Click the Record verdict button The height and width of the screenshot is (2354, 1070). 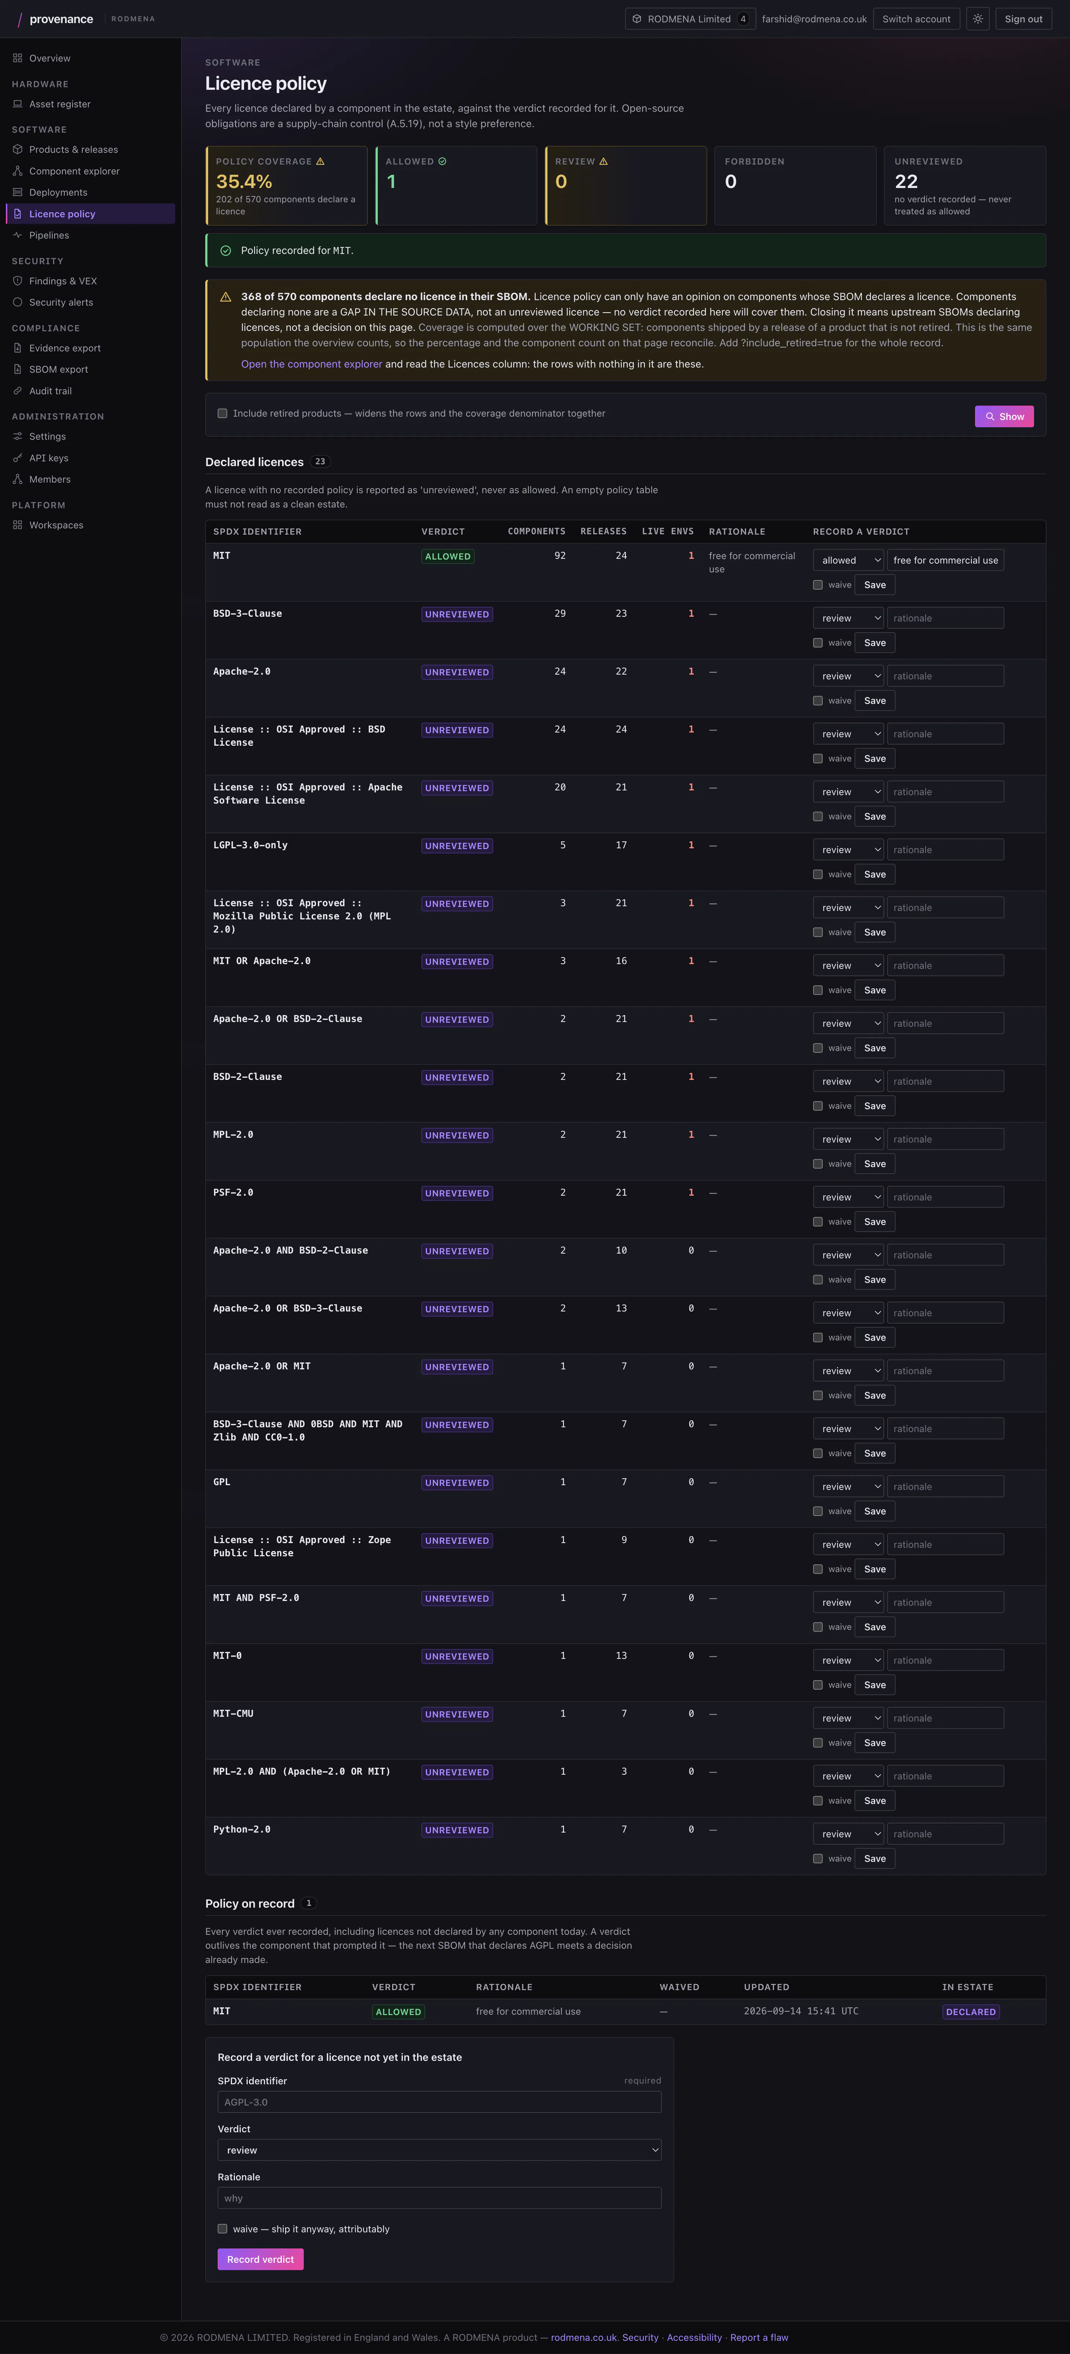tap(261, 2259)
